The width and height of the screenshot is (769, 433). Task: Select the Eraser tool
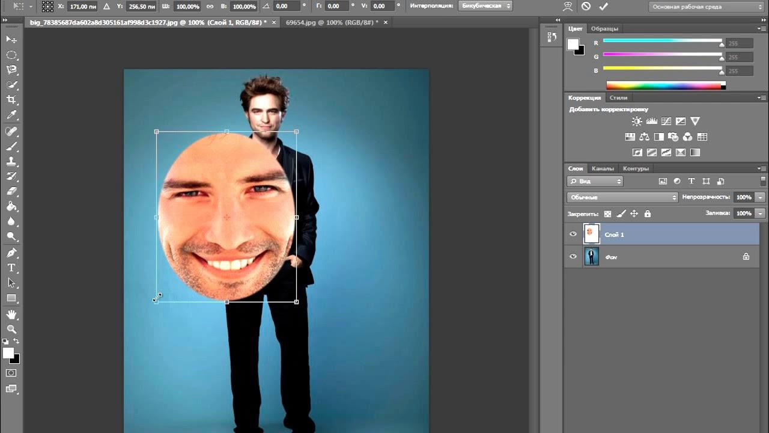(11, 191)
